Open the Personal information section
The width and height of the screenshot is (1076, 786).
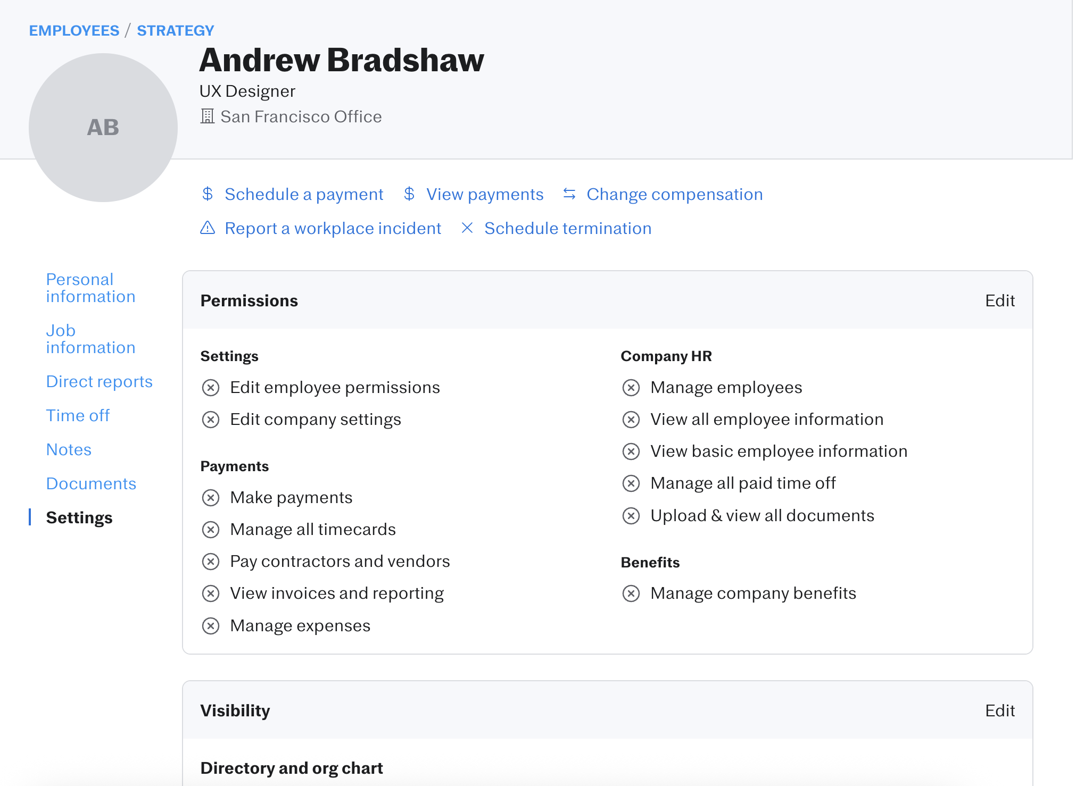coord(90,288)
